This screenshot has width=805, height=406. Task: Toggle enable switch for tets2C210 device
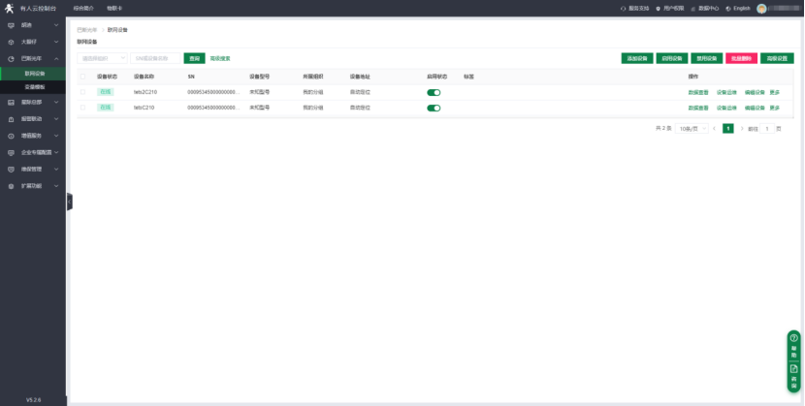pyautogui.click(x=434, y=92)
